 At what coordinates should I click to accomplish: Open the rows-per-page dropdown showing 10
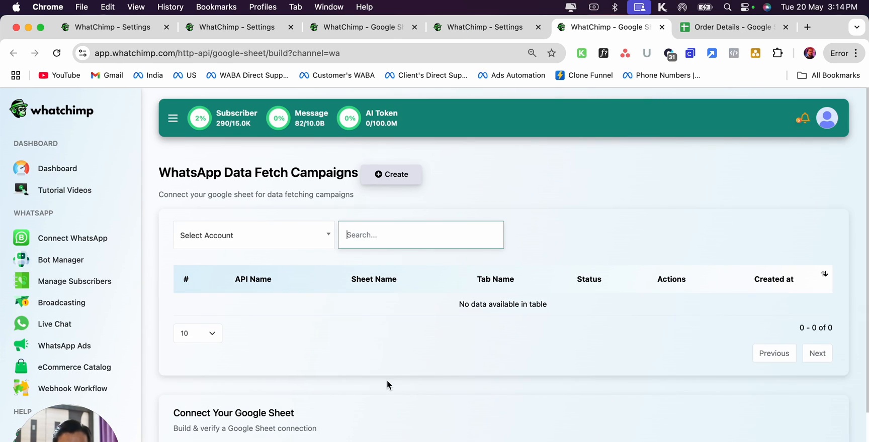pos(198,334)
